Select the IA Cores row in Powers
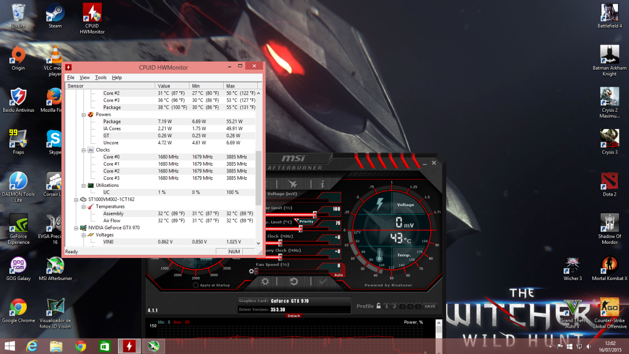The width and height of the screenshot is (629, 354). coord(160,128)
